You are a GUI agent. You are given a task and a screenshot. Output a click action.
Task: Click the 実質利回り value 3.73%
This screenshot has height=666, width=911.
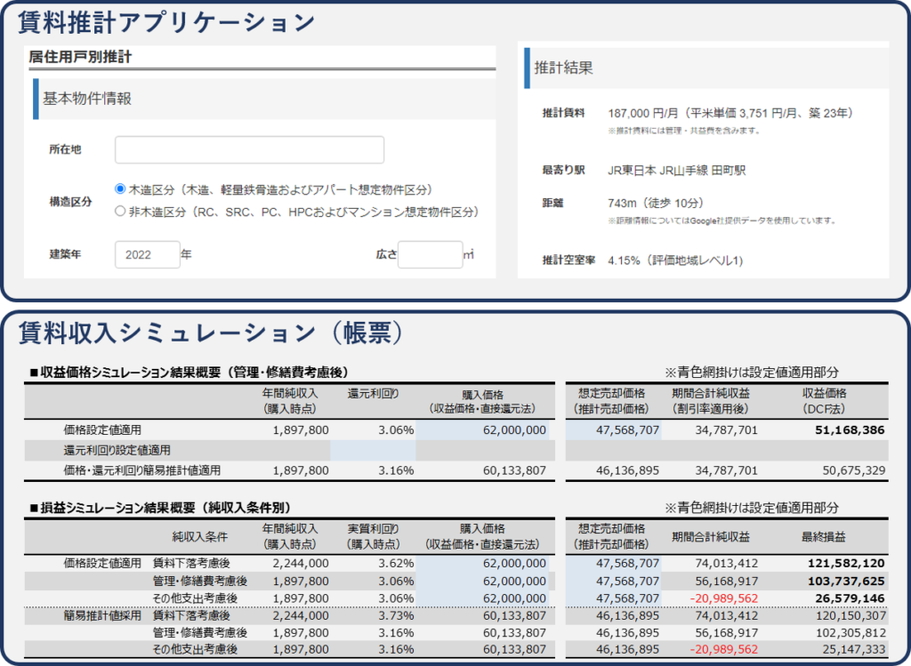click(396, 615)
